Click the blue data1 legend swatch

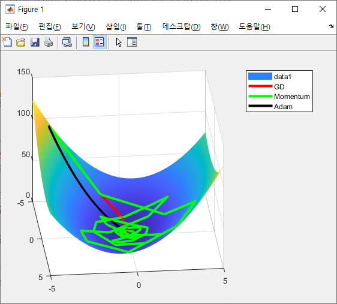click(x=260, y=76)
